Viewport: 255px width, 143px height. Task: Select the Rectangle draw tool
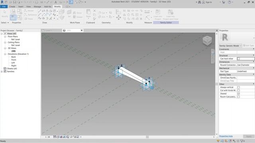pyautogui.click(x=43, y=11)
